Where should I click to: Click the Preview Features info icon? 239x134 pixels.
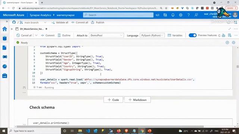pos(219,36)
